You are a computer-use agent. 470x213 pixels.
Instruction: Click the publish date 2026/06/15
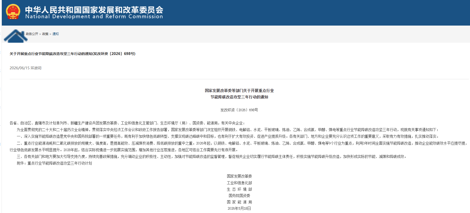coord(20,68)
